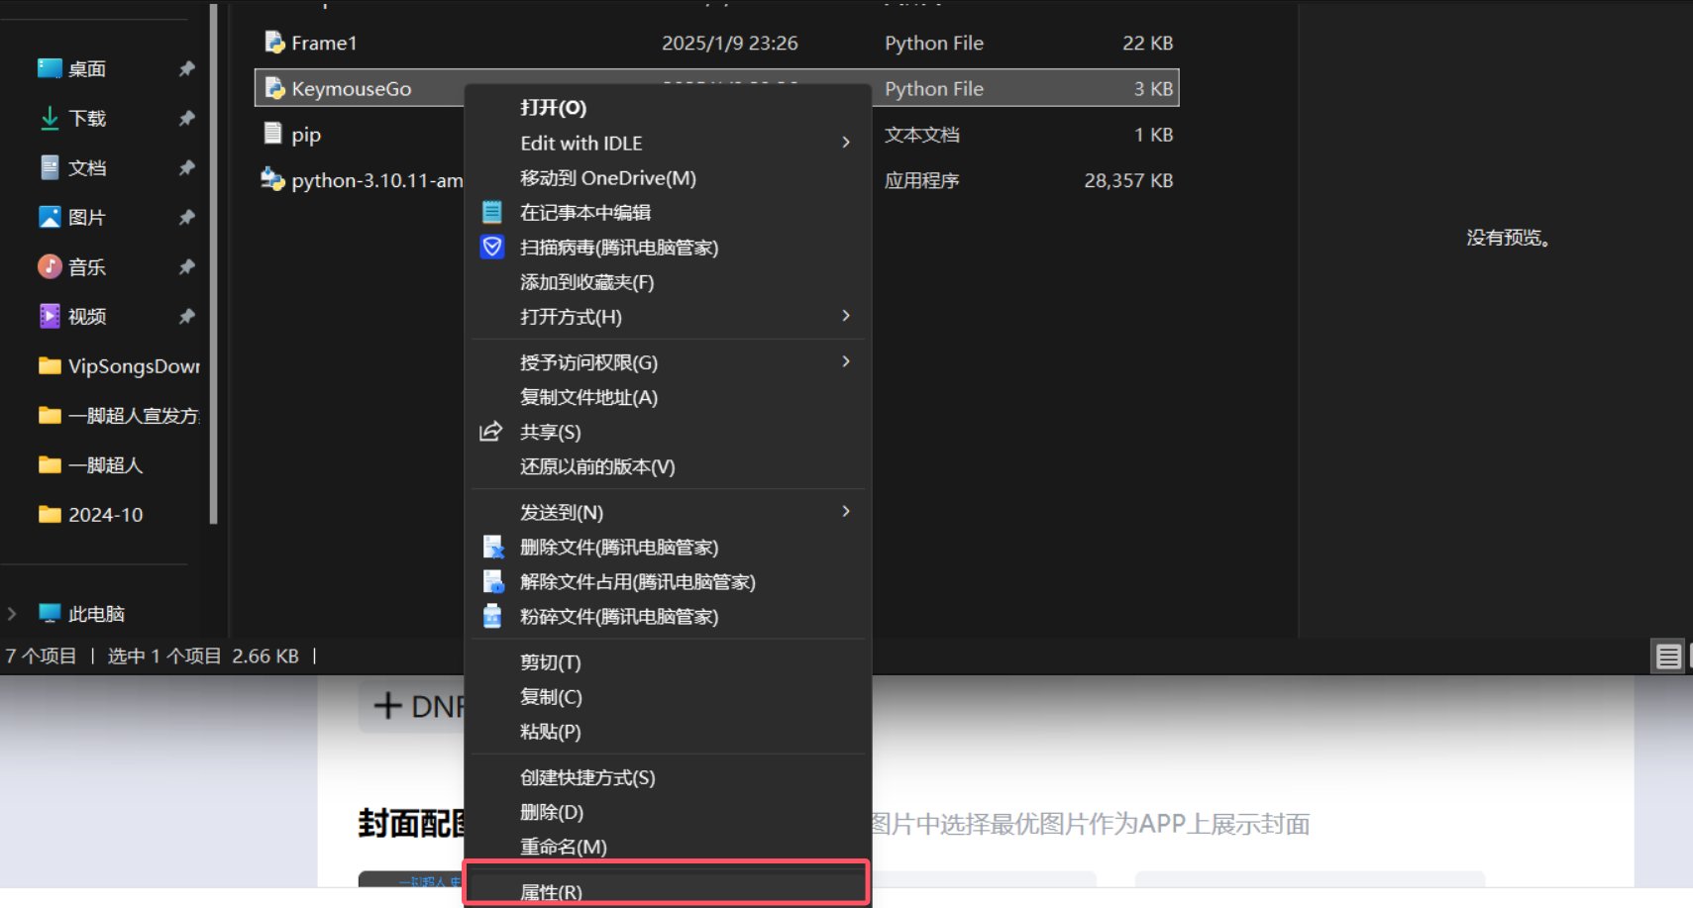Select the Frame1 file name

pyautogui.click(x=324, y=43)
